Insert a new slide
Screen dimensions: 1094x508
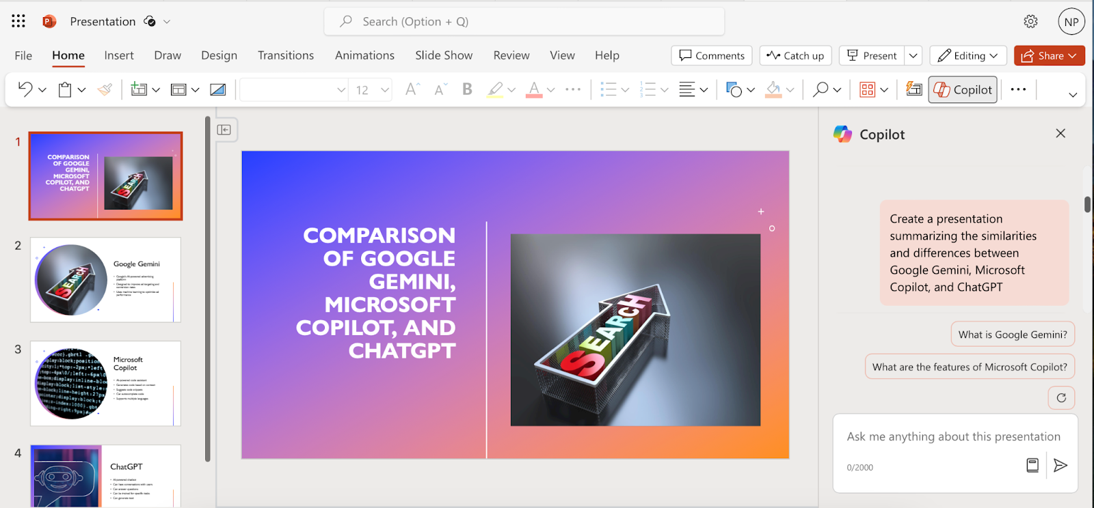139,89
